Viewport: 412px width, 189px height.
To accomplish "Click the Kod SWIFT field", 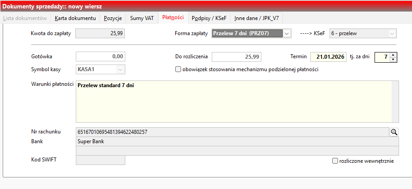I will click(100, 160).
